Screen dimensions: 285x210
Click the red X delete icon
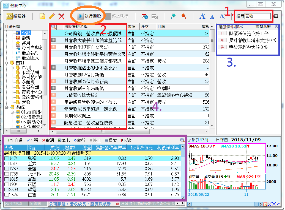(61, 16)
